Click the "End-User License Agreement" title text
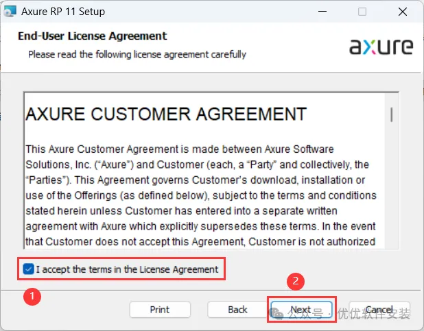This screenshot has width=424, height=331. (x=93, y=36)
